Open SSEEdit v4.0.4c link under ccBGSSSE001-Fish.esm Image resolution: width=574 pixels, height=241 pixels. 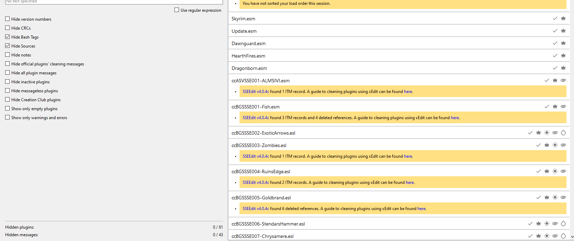[x=256, y=118]
